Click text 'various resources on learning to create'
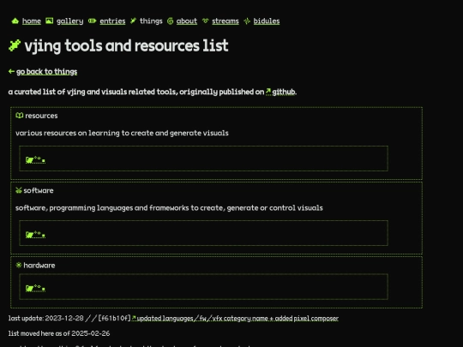463x347 pixels. click(x=122, y=133)
